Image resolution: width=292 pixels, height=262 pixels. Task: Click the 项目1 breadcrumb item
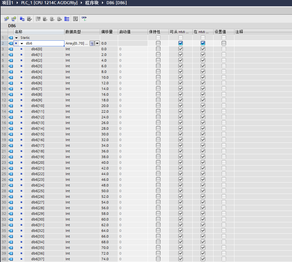8,3
